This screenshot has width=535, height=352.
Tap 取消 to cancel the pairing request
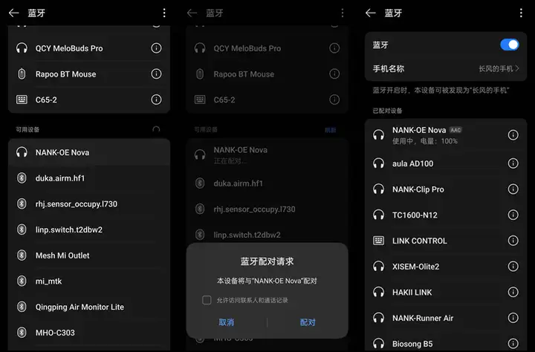[226, 322]
